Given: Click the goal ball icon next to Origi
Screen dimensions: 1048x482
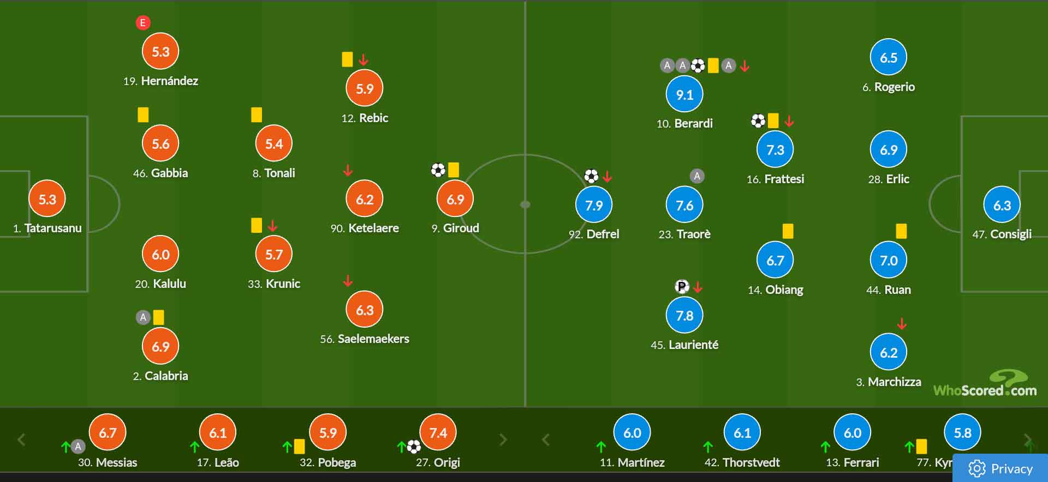Looking at the screenshot, I should point(414,448).
